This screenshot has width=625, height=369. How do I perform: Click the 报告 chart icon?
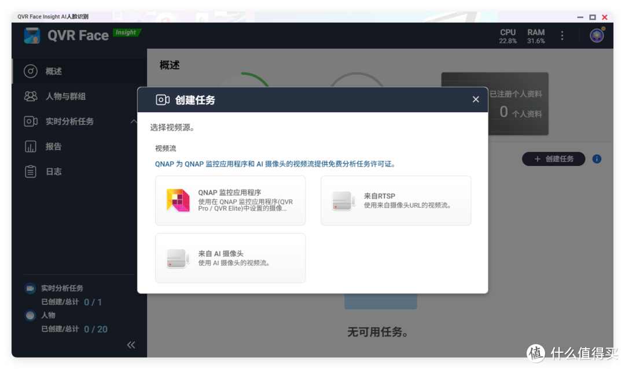pos(31,146)
